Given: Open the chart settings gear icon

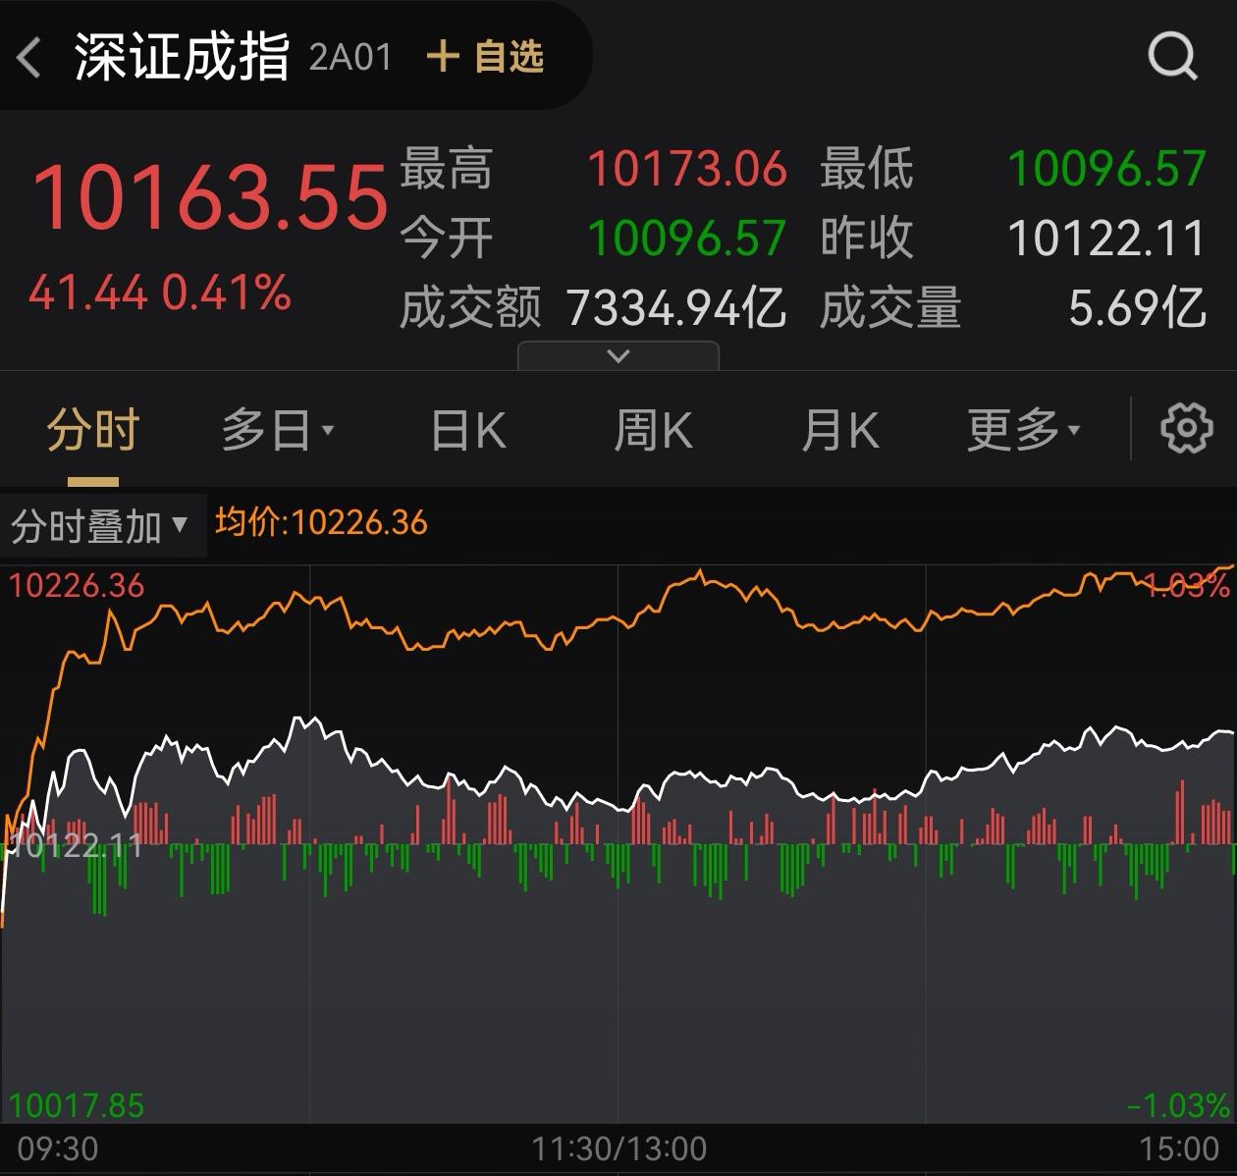Looking at the screenshot, I should (x=1187, y=428).
